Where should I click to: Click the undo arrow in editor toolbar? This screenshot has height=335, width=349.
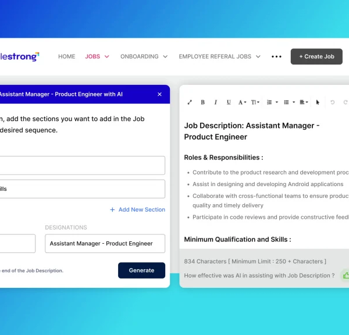(333, 102)
